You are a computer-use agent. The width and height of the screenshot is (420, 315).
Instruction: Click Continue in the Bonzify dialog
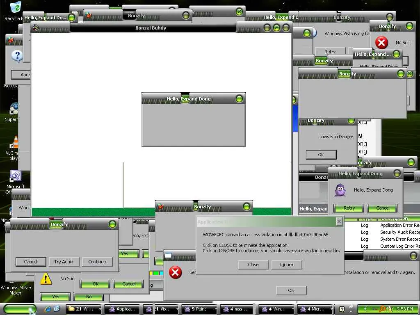(x=97, y=262)
